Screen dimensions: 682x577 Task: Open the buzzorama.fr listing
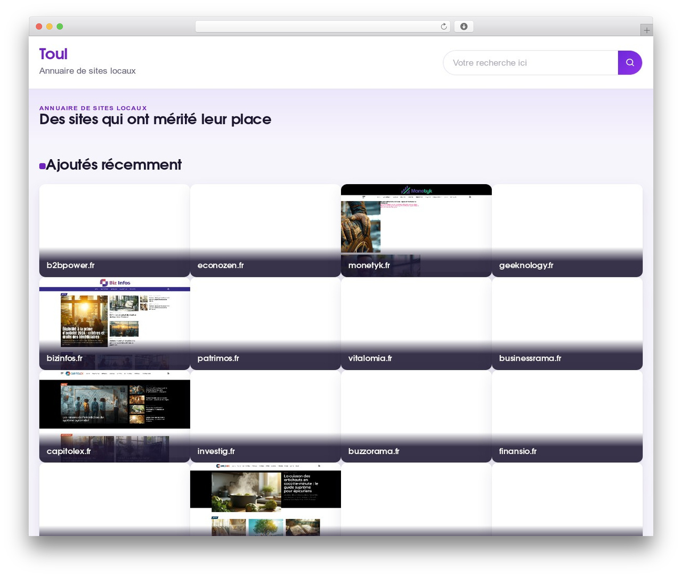[416, 416]
